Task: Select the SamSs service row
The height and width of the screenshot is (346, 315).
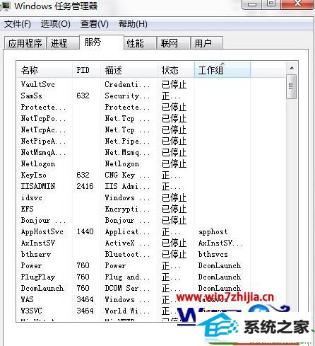Action: point(150,96)
